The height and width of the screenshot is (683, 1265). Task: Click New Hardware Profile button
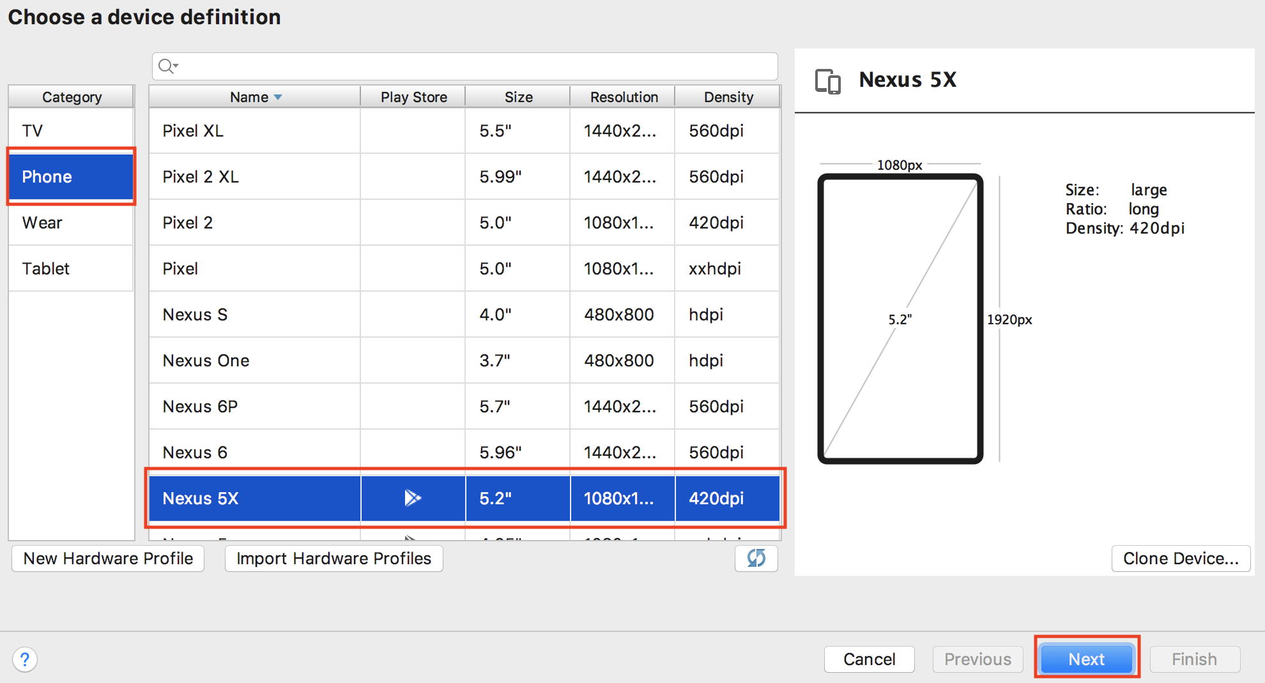click(x=108, y=559)
